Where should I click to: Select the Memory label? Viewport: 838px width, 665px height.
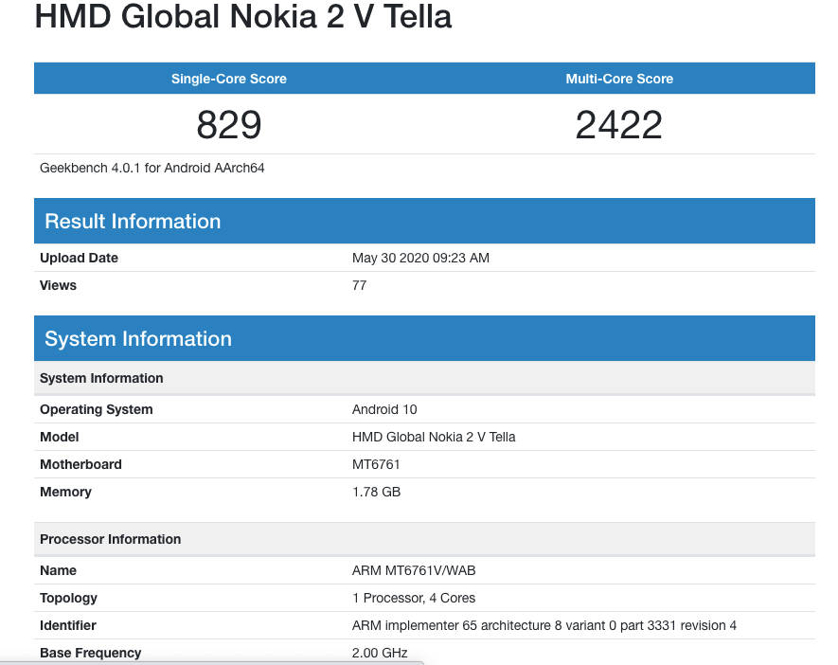point(65,492)
